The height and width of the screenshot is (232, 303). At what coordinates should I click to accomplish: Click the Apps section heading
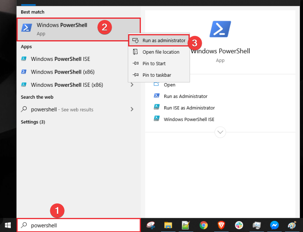(x=26, y=47)
